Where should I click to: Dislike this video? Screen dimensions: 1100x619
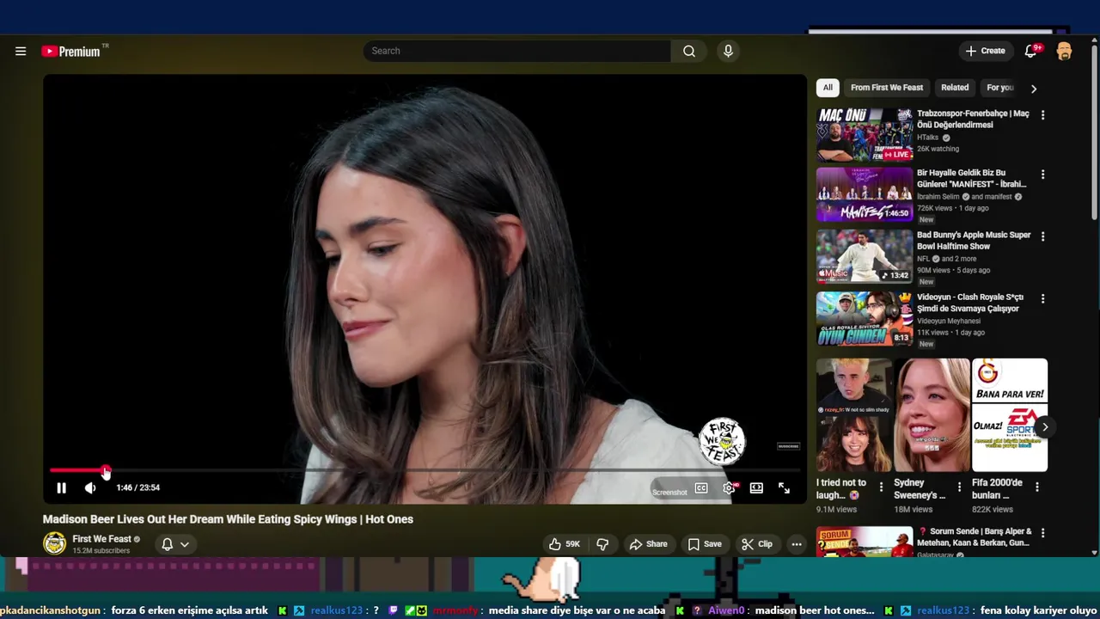click(x=602, y=544)
